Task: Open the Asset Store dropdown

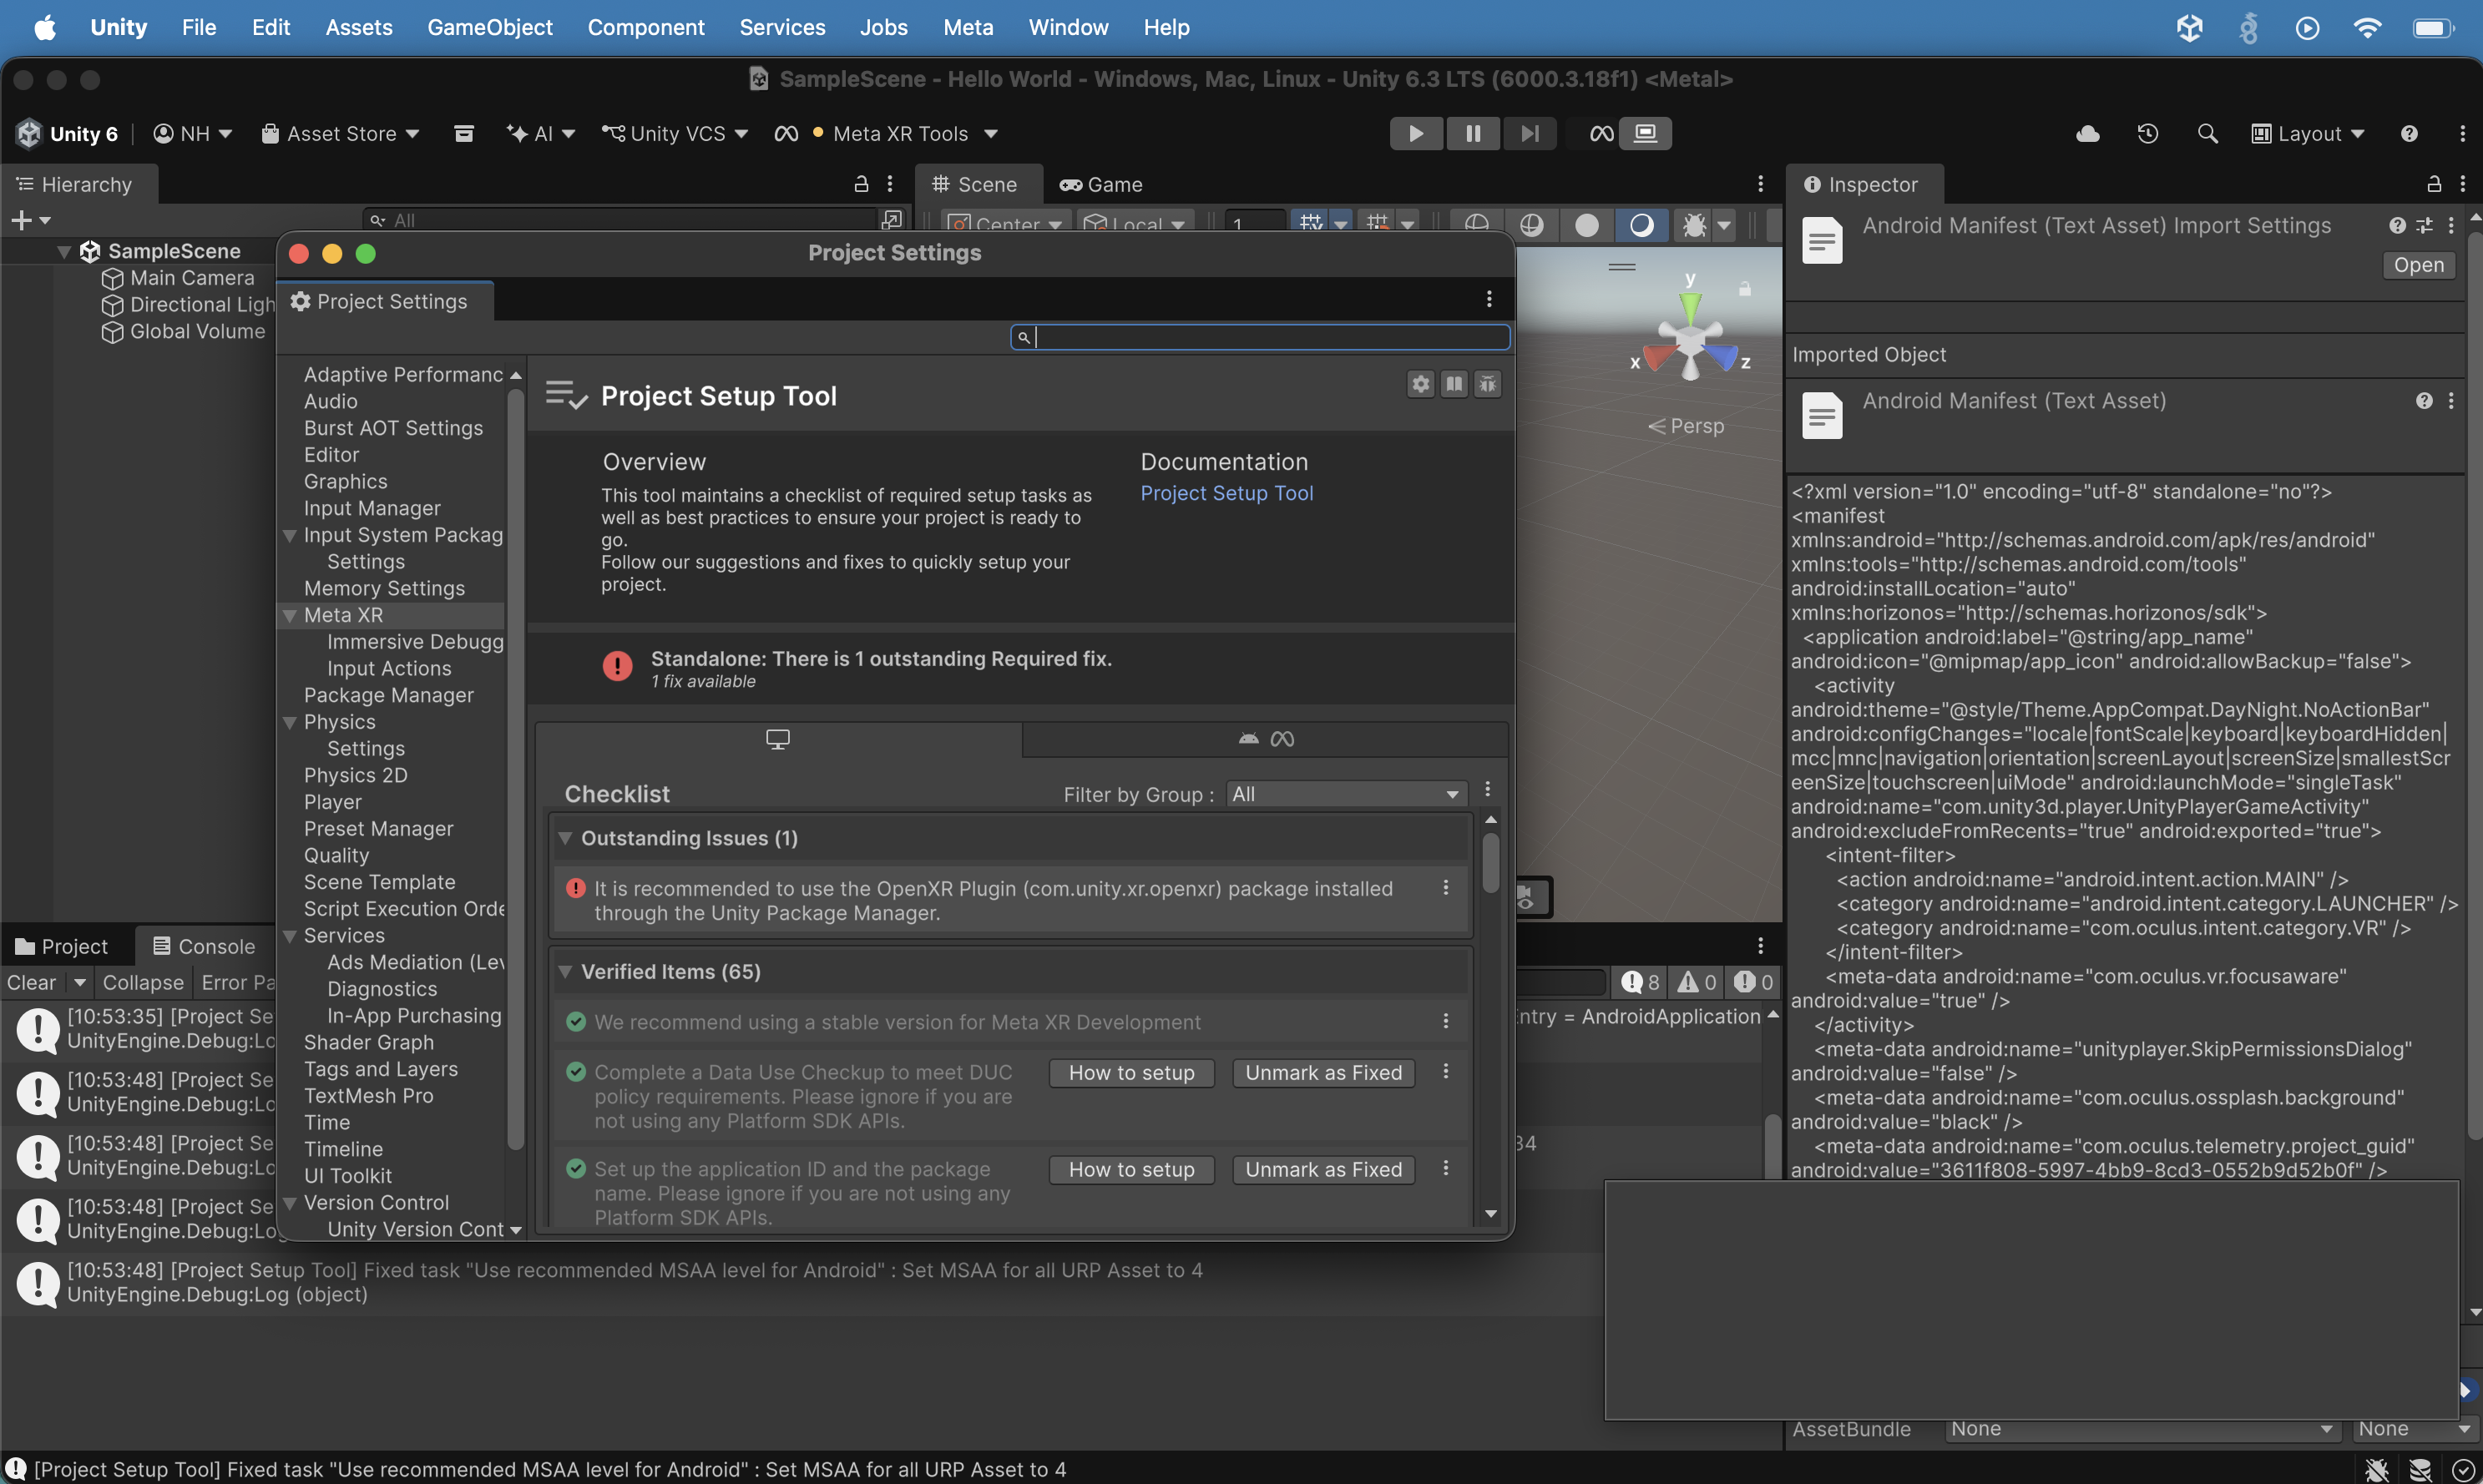Action: click(340, 133)
